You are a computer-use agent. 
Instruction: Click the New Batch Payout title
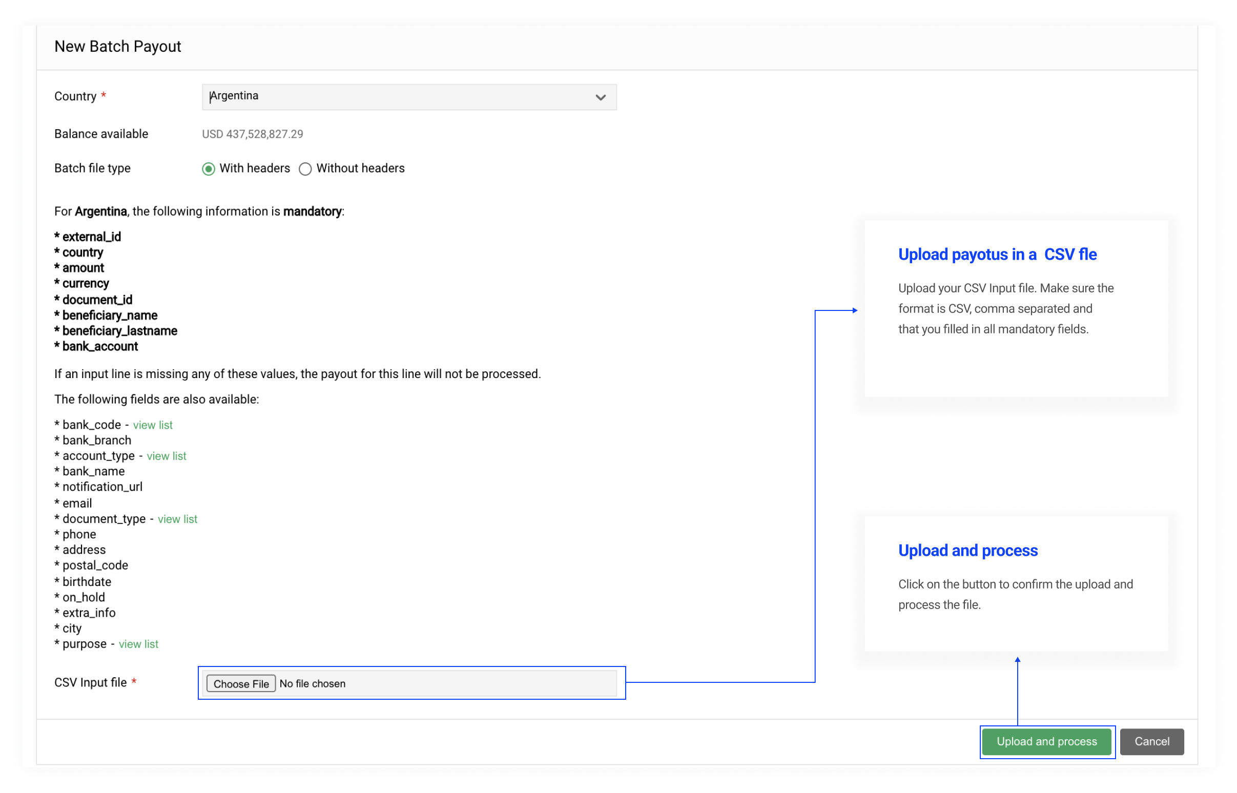coord(118,46)
